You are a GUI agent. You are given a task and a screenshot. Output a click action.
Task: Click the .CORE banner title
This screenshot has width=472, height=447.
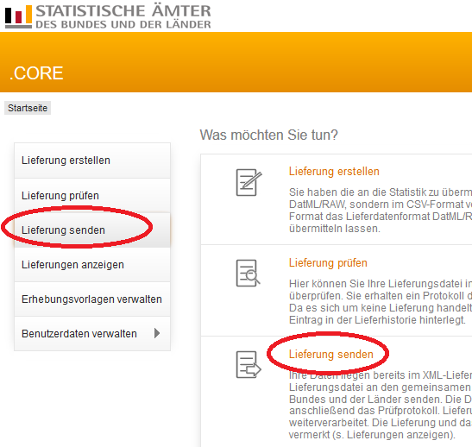(36, 73)
